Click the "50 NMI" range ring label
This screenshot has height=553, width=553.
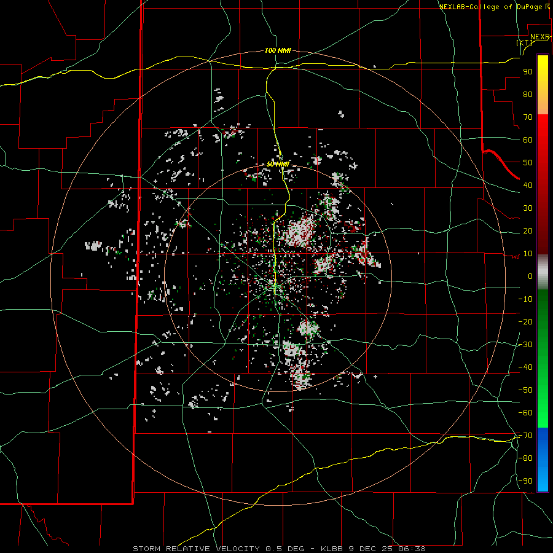278,164
